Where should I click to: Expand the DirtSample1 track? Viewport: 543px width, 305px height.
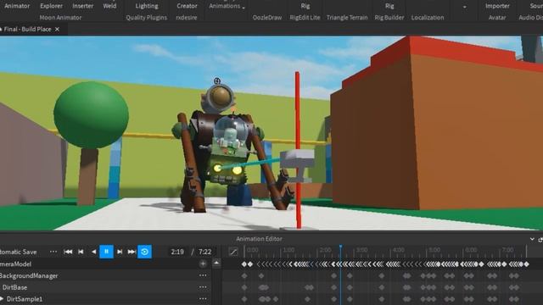point(2,299)
